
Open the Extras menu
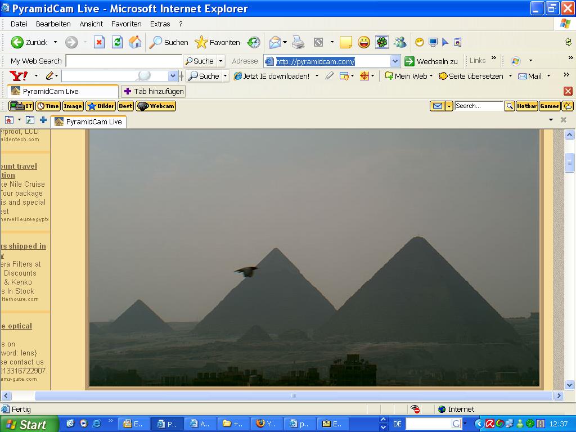tap(160, 24)
